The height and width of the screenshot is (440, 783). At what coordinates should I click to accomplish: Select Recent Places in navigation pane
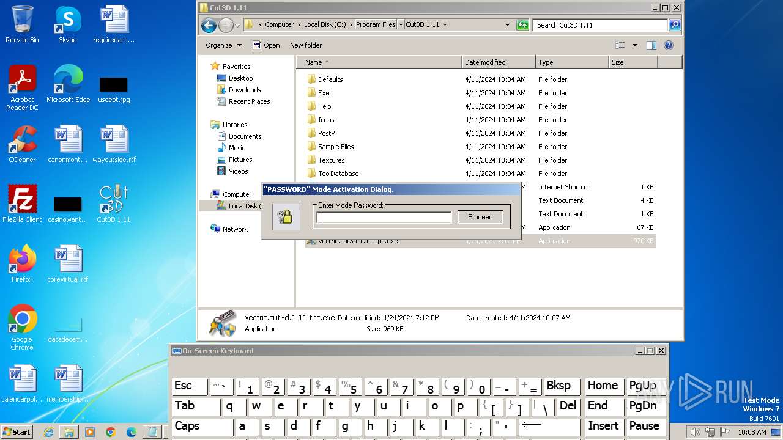[x=249, y=101]
